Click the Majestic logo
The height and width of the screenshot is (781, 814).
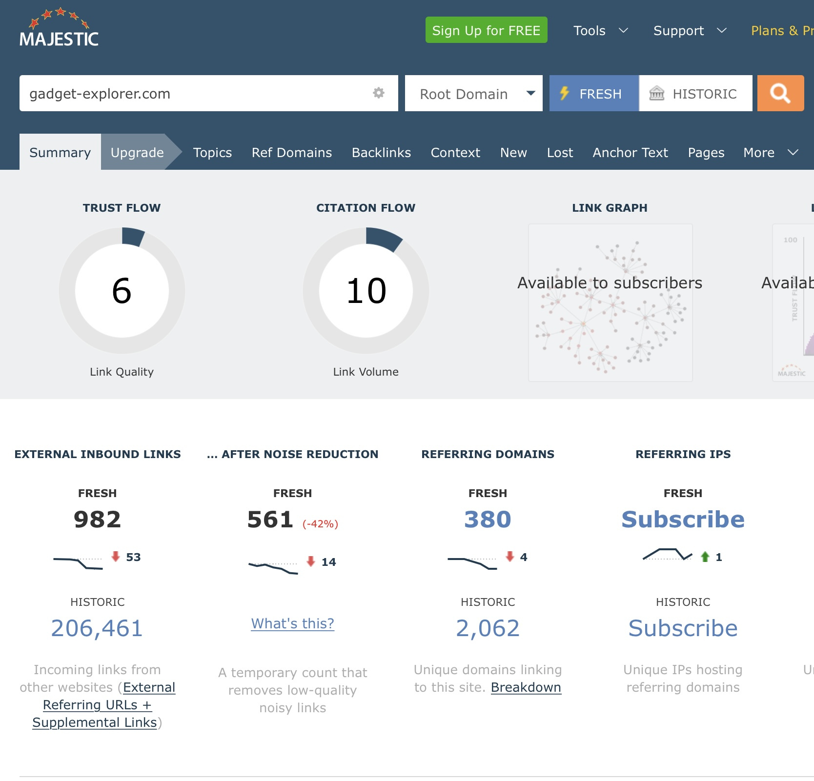point(59,28)
